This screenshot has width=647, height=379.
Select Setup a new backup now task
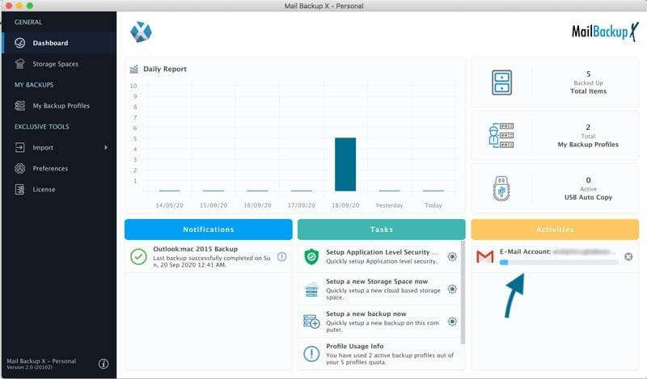(x=378, y=322)
